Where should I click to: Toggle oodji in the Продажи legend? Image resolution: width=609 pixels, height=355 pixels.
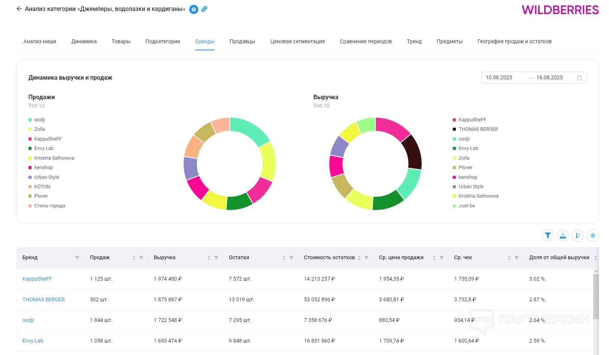click(39, 120)
